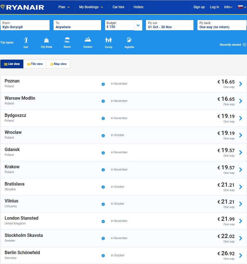Screen dimensions: 247x264
Task: Open Bratislava fare arrow chevron
Action: [x=241, y=187]
